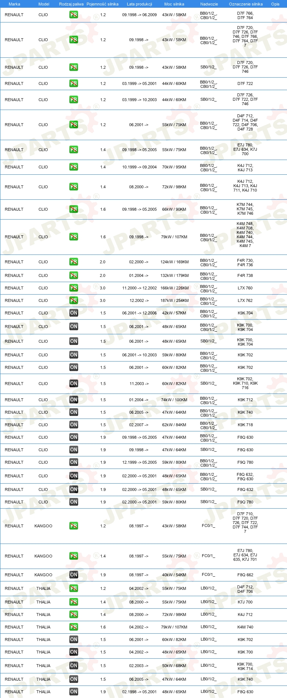Click the engine codes 'K9K 700, K9K 714'
The height and width of the screenshot is (698, 287).
click(x=245, y=666)
